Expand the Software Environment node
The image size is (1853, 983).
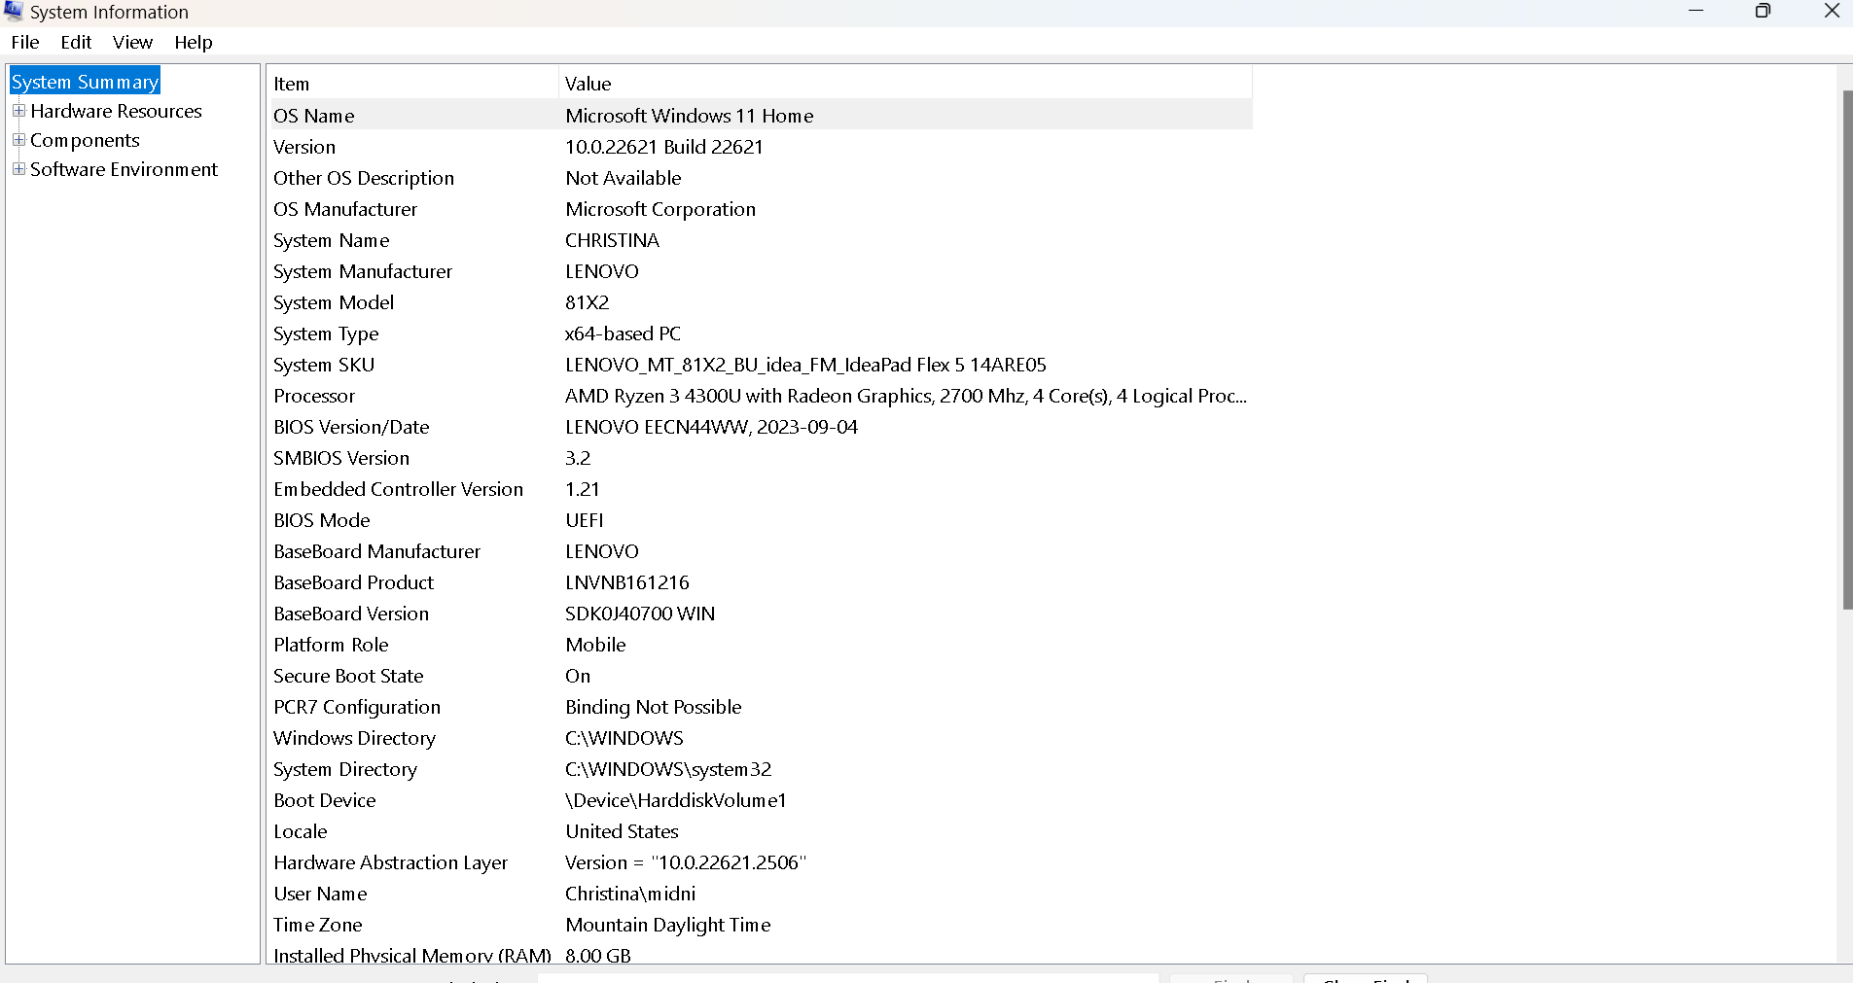(18, 169)
